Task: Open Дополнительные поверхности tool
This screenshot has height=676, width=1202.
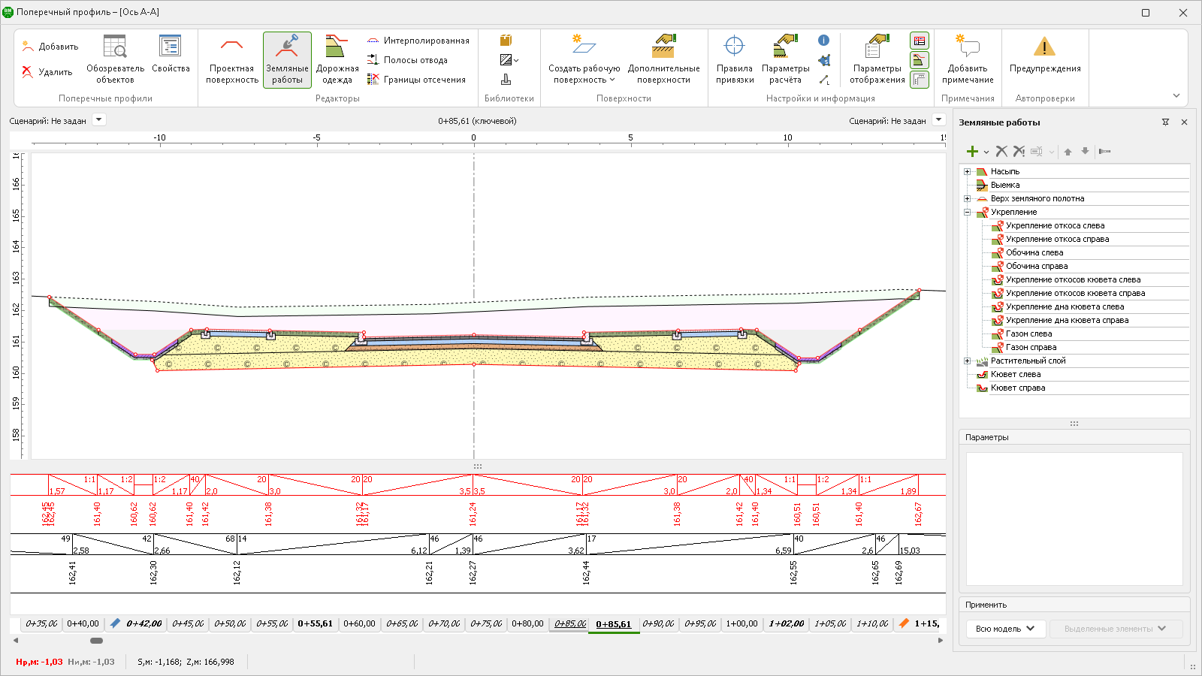Action: pos(663,60)
